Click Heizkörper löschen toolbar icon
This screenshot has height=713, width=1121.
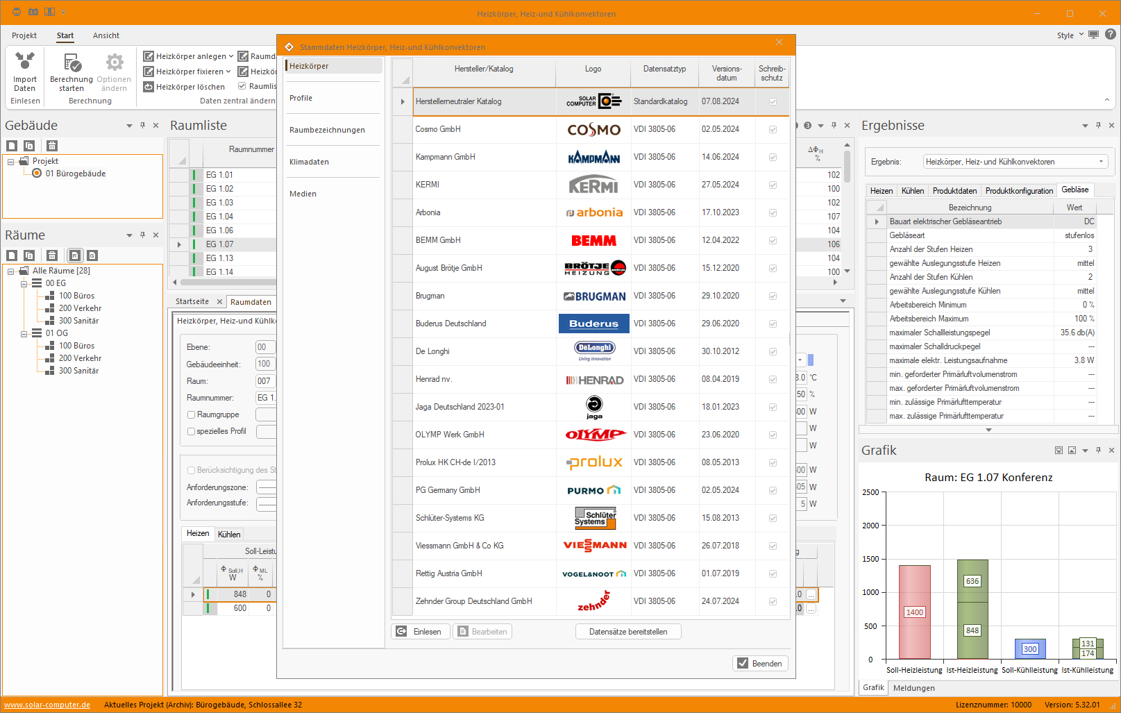[x=149, y=87]
